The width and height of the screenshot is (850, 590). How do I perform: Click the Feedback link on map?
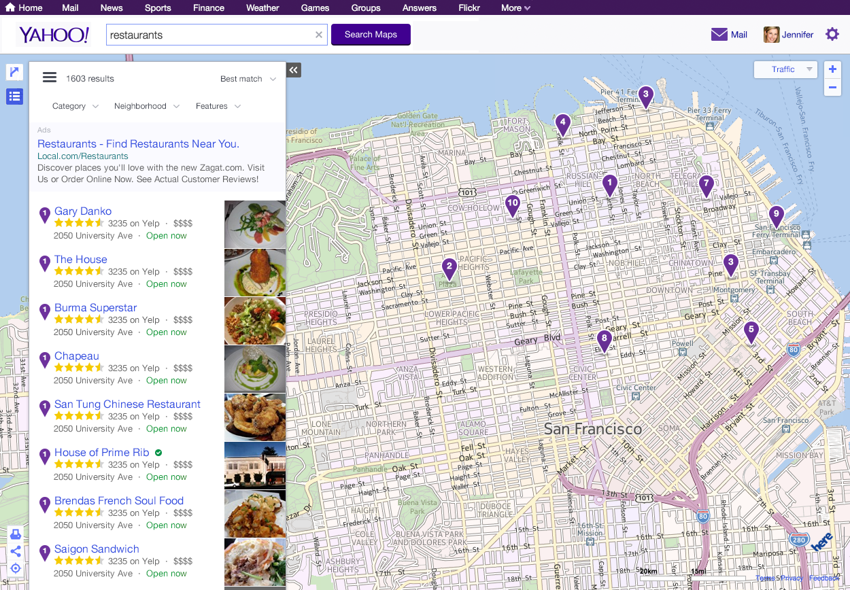point(824,578)
